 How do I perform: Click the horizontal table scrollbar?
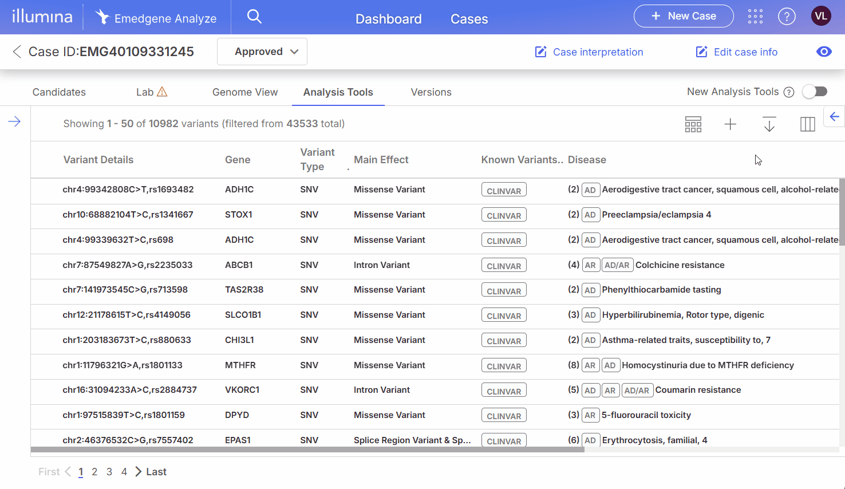pos(307,449)
